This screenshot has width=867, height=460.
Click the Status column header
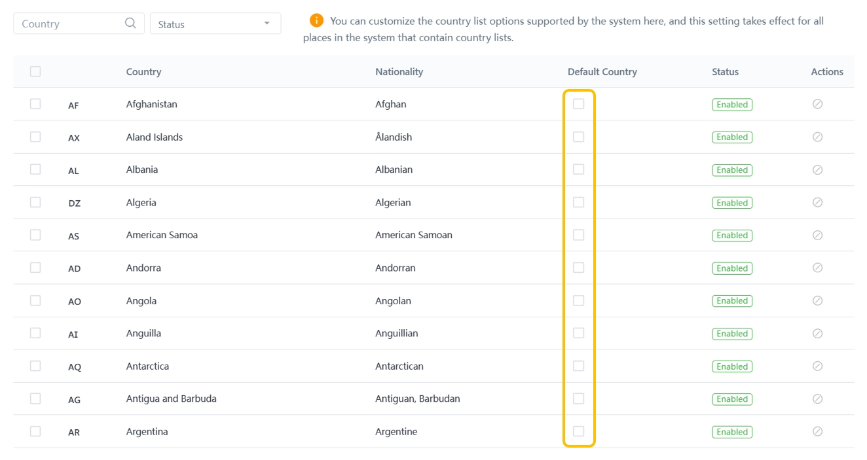[x=725, y=72]
